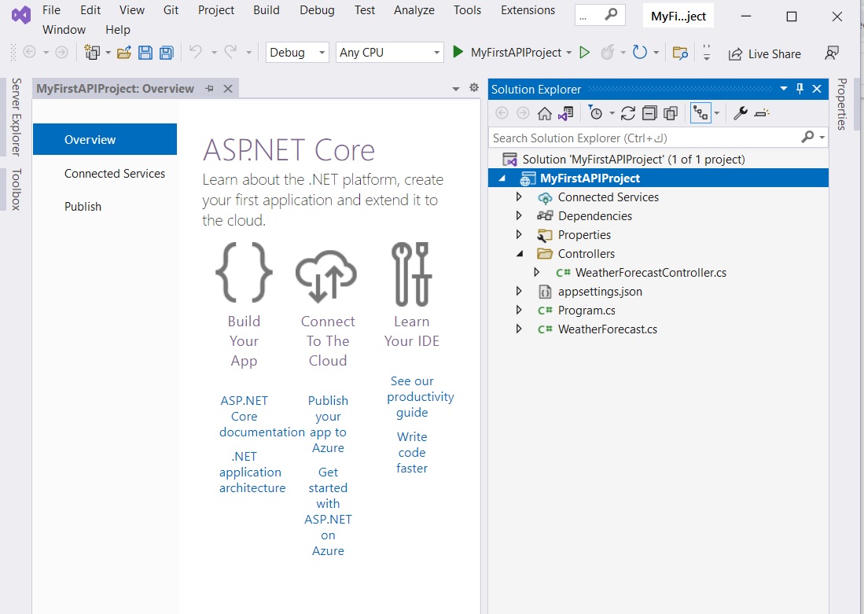Click the Sync/Refresh icon in Solution Explorer
The image size is (864, 614).
coord(628,113)
